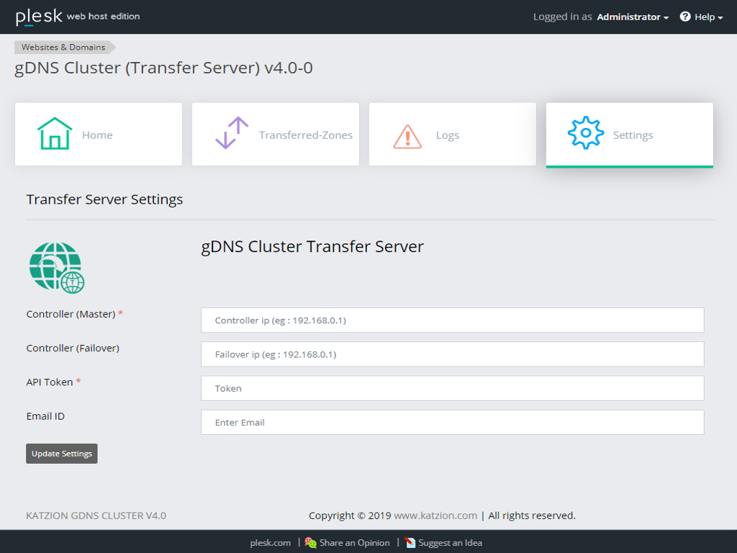
Task: Focus the Controller (Master) IP field
Action: coord(452,320)
